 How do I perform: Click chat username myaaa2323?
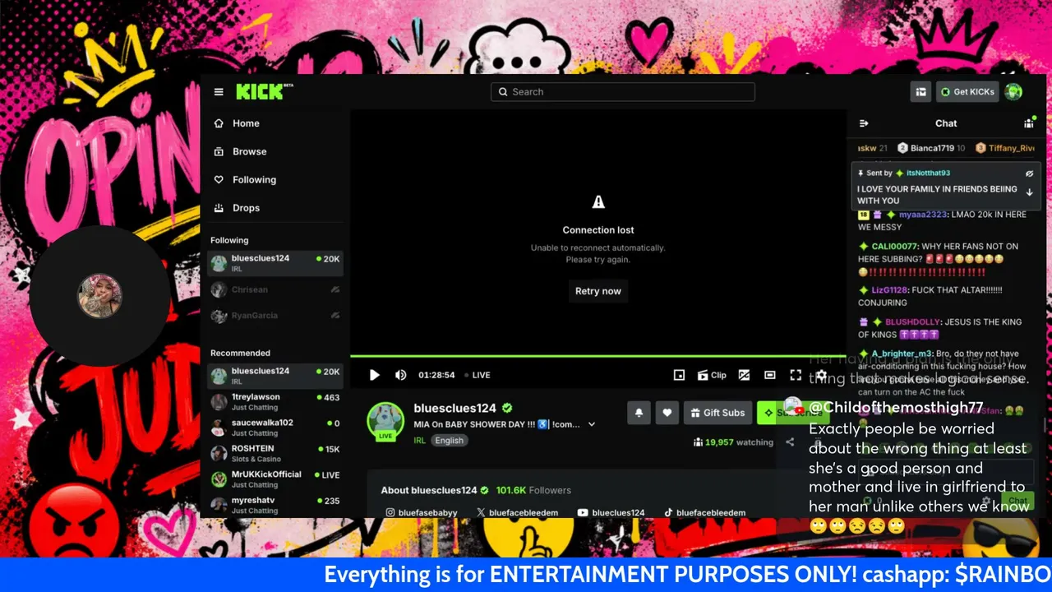click(x=924, y=215)
